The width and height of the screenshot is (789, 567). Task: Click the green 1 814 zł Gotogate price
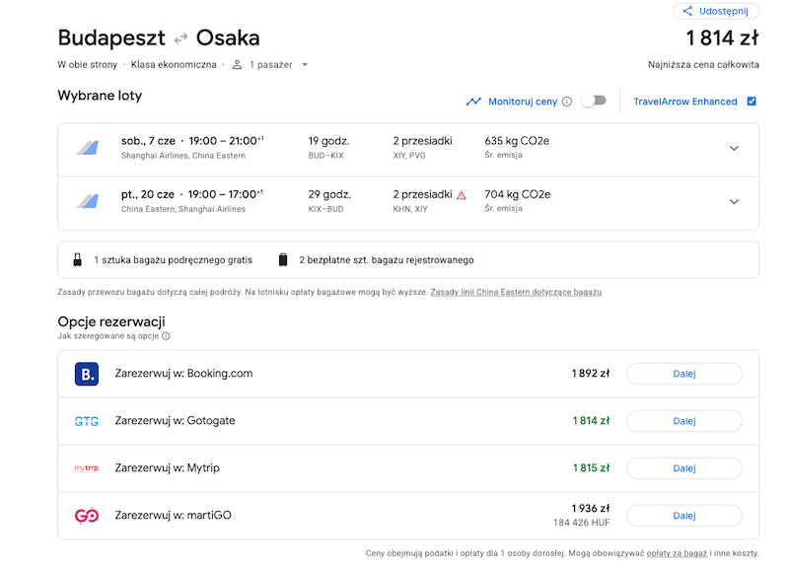point(591,421)
